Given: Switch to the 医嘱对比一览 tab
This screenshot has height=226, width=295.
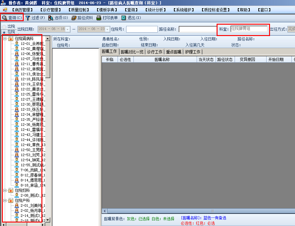Looking at the screenshot, I should pyautogui.click(x=132, y=52).
